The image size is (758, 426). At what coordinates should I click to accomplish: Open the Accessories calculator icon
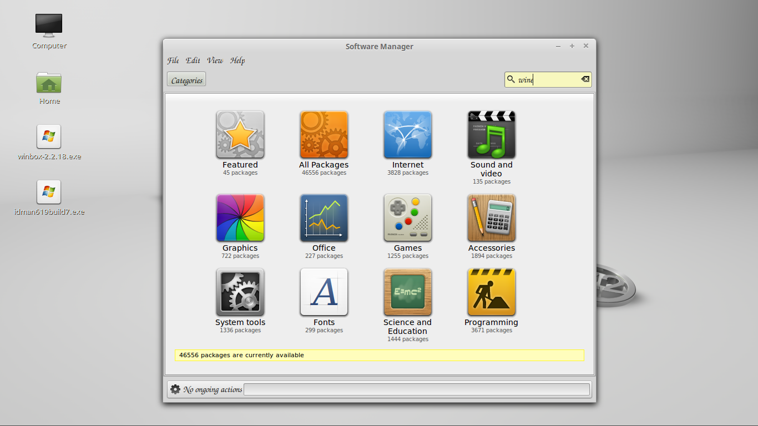tap(492, 218)
